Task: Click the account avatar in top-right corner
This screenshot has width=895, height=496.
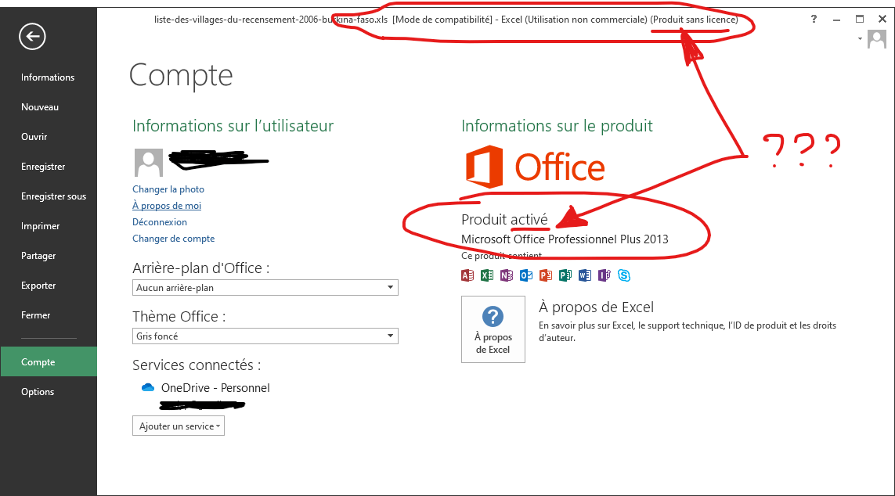Action: tap(877, 39)
